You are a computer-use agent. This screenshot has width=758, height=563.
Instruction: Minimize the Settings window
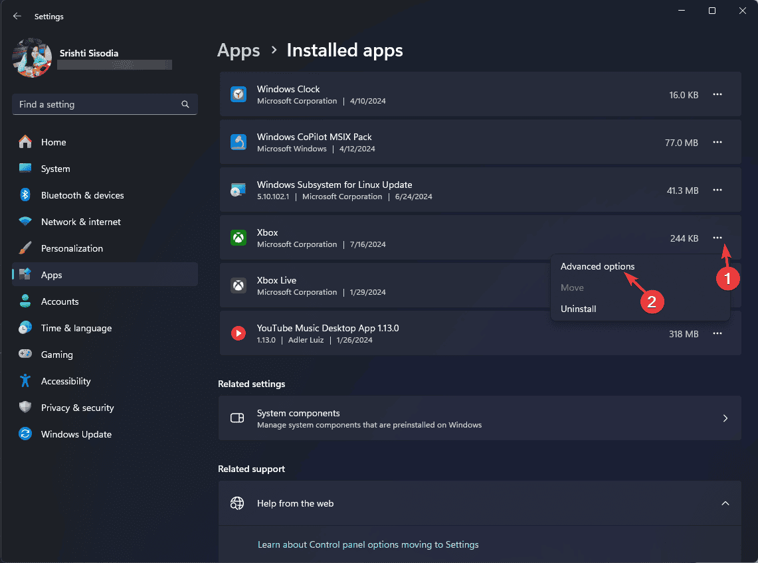(682, 10)
